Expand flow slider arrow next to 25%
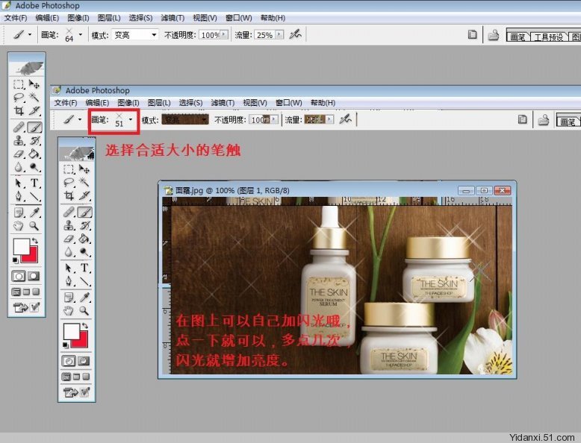 [x=279, y=35]
